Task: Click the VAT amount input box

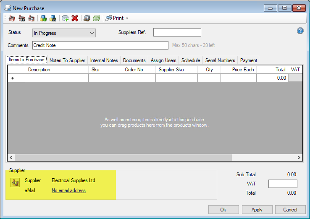Action: tap(282, 184)
